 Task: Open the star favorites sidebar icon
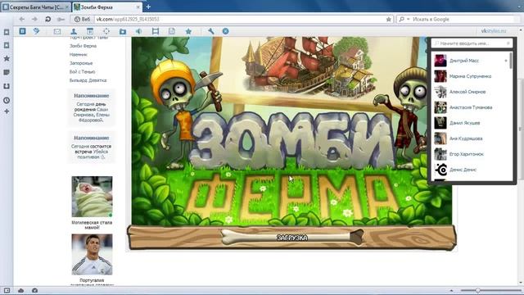tap(7, 58)
